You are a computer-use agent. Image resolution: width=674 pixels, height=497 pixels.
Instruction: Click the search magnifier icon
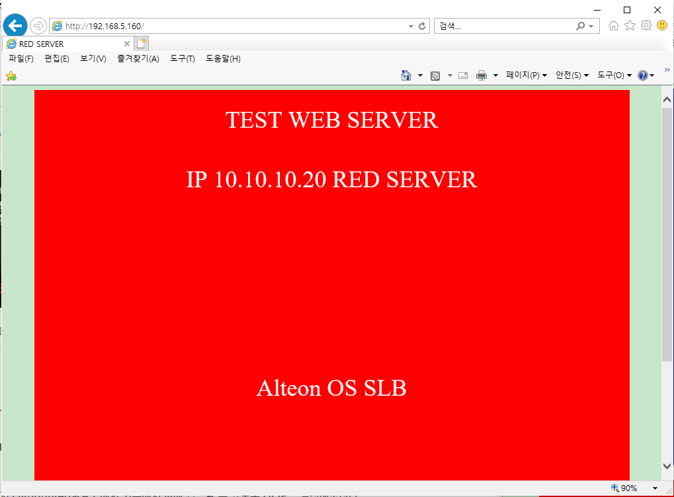[580, 26]
